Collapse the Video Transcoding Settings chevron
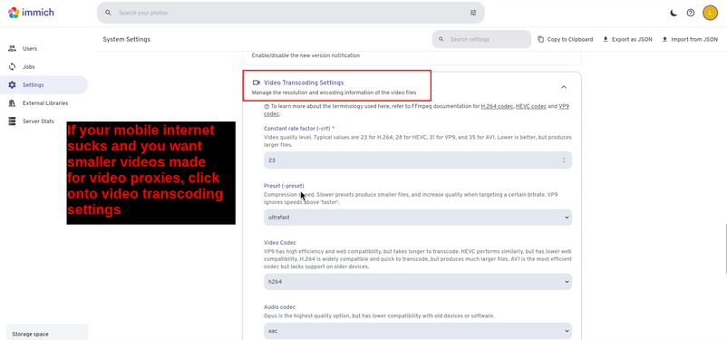This screenshot has width=727, height=340. click(x=563, y=87)
